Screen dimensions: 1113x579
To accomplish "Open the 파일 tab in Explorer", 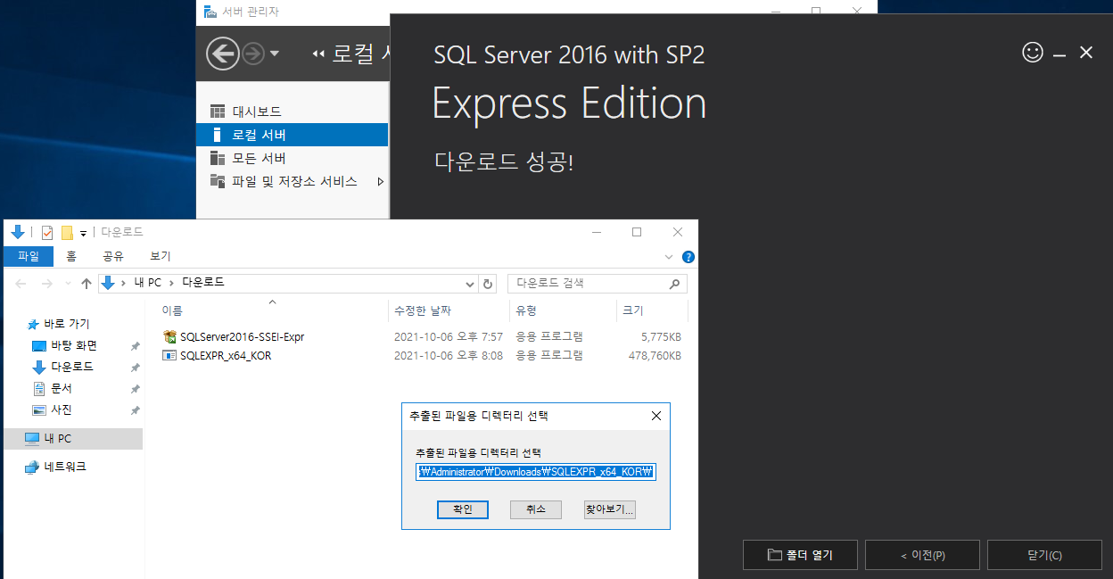I will tap(29, 256).
